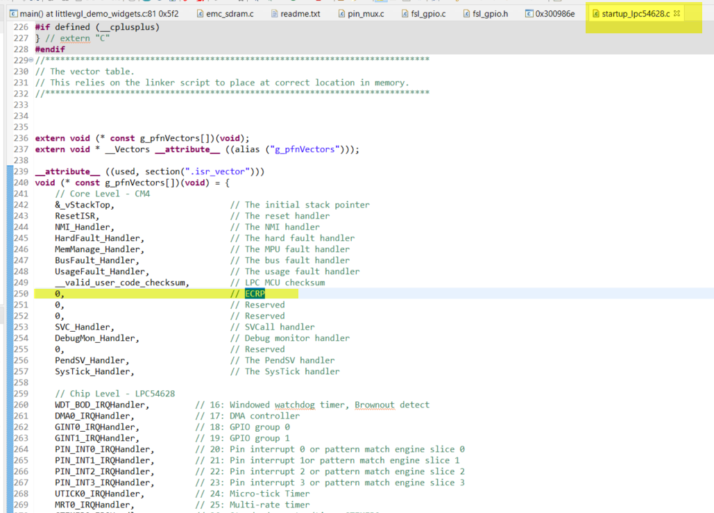The height and width of the screenshot is (513, 714).
Task: Click the C file icon on the fsl_gpio.c tab
Action: [x=405, y=13]
